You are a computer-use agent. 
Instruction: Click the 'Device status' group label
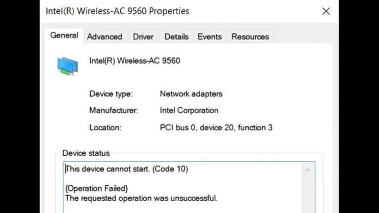(86, 153)
